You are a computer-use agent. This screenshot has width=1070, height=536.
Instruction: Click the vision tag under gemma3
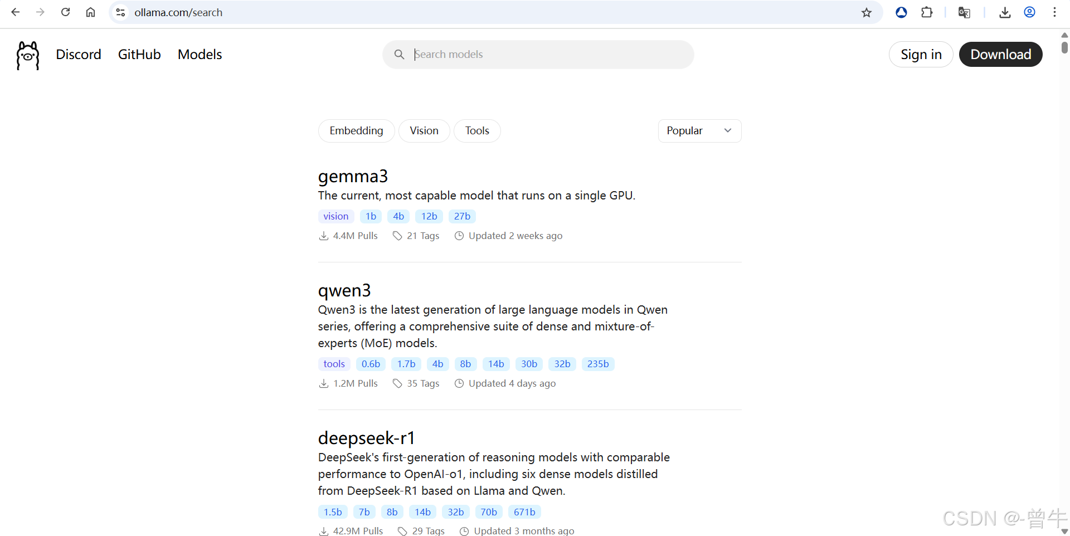[336, 216]
